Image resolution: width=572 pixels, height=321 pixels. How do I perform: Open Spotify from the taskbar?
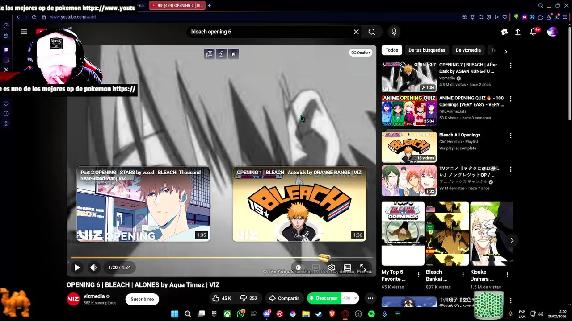[371, 314]
